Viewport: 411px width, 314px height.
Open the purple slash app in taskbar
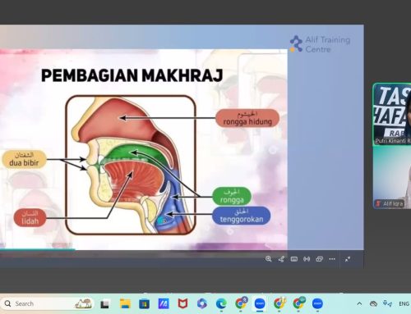164,303
